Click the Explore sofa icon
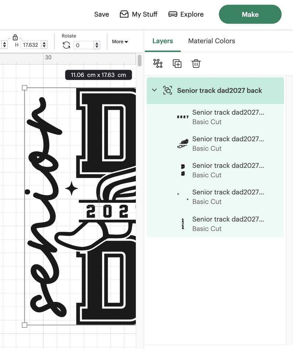Screen dimensions: 293x349 point(173,14)
